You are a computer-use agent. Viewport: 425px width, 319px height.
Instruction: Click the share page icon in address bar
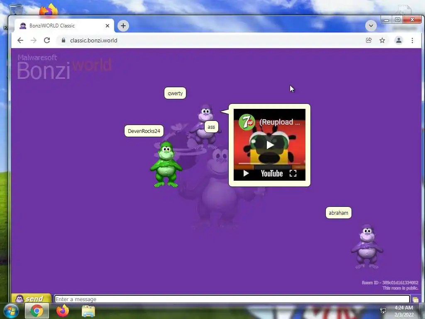pyautogui.click(x=369, y=40)
